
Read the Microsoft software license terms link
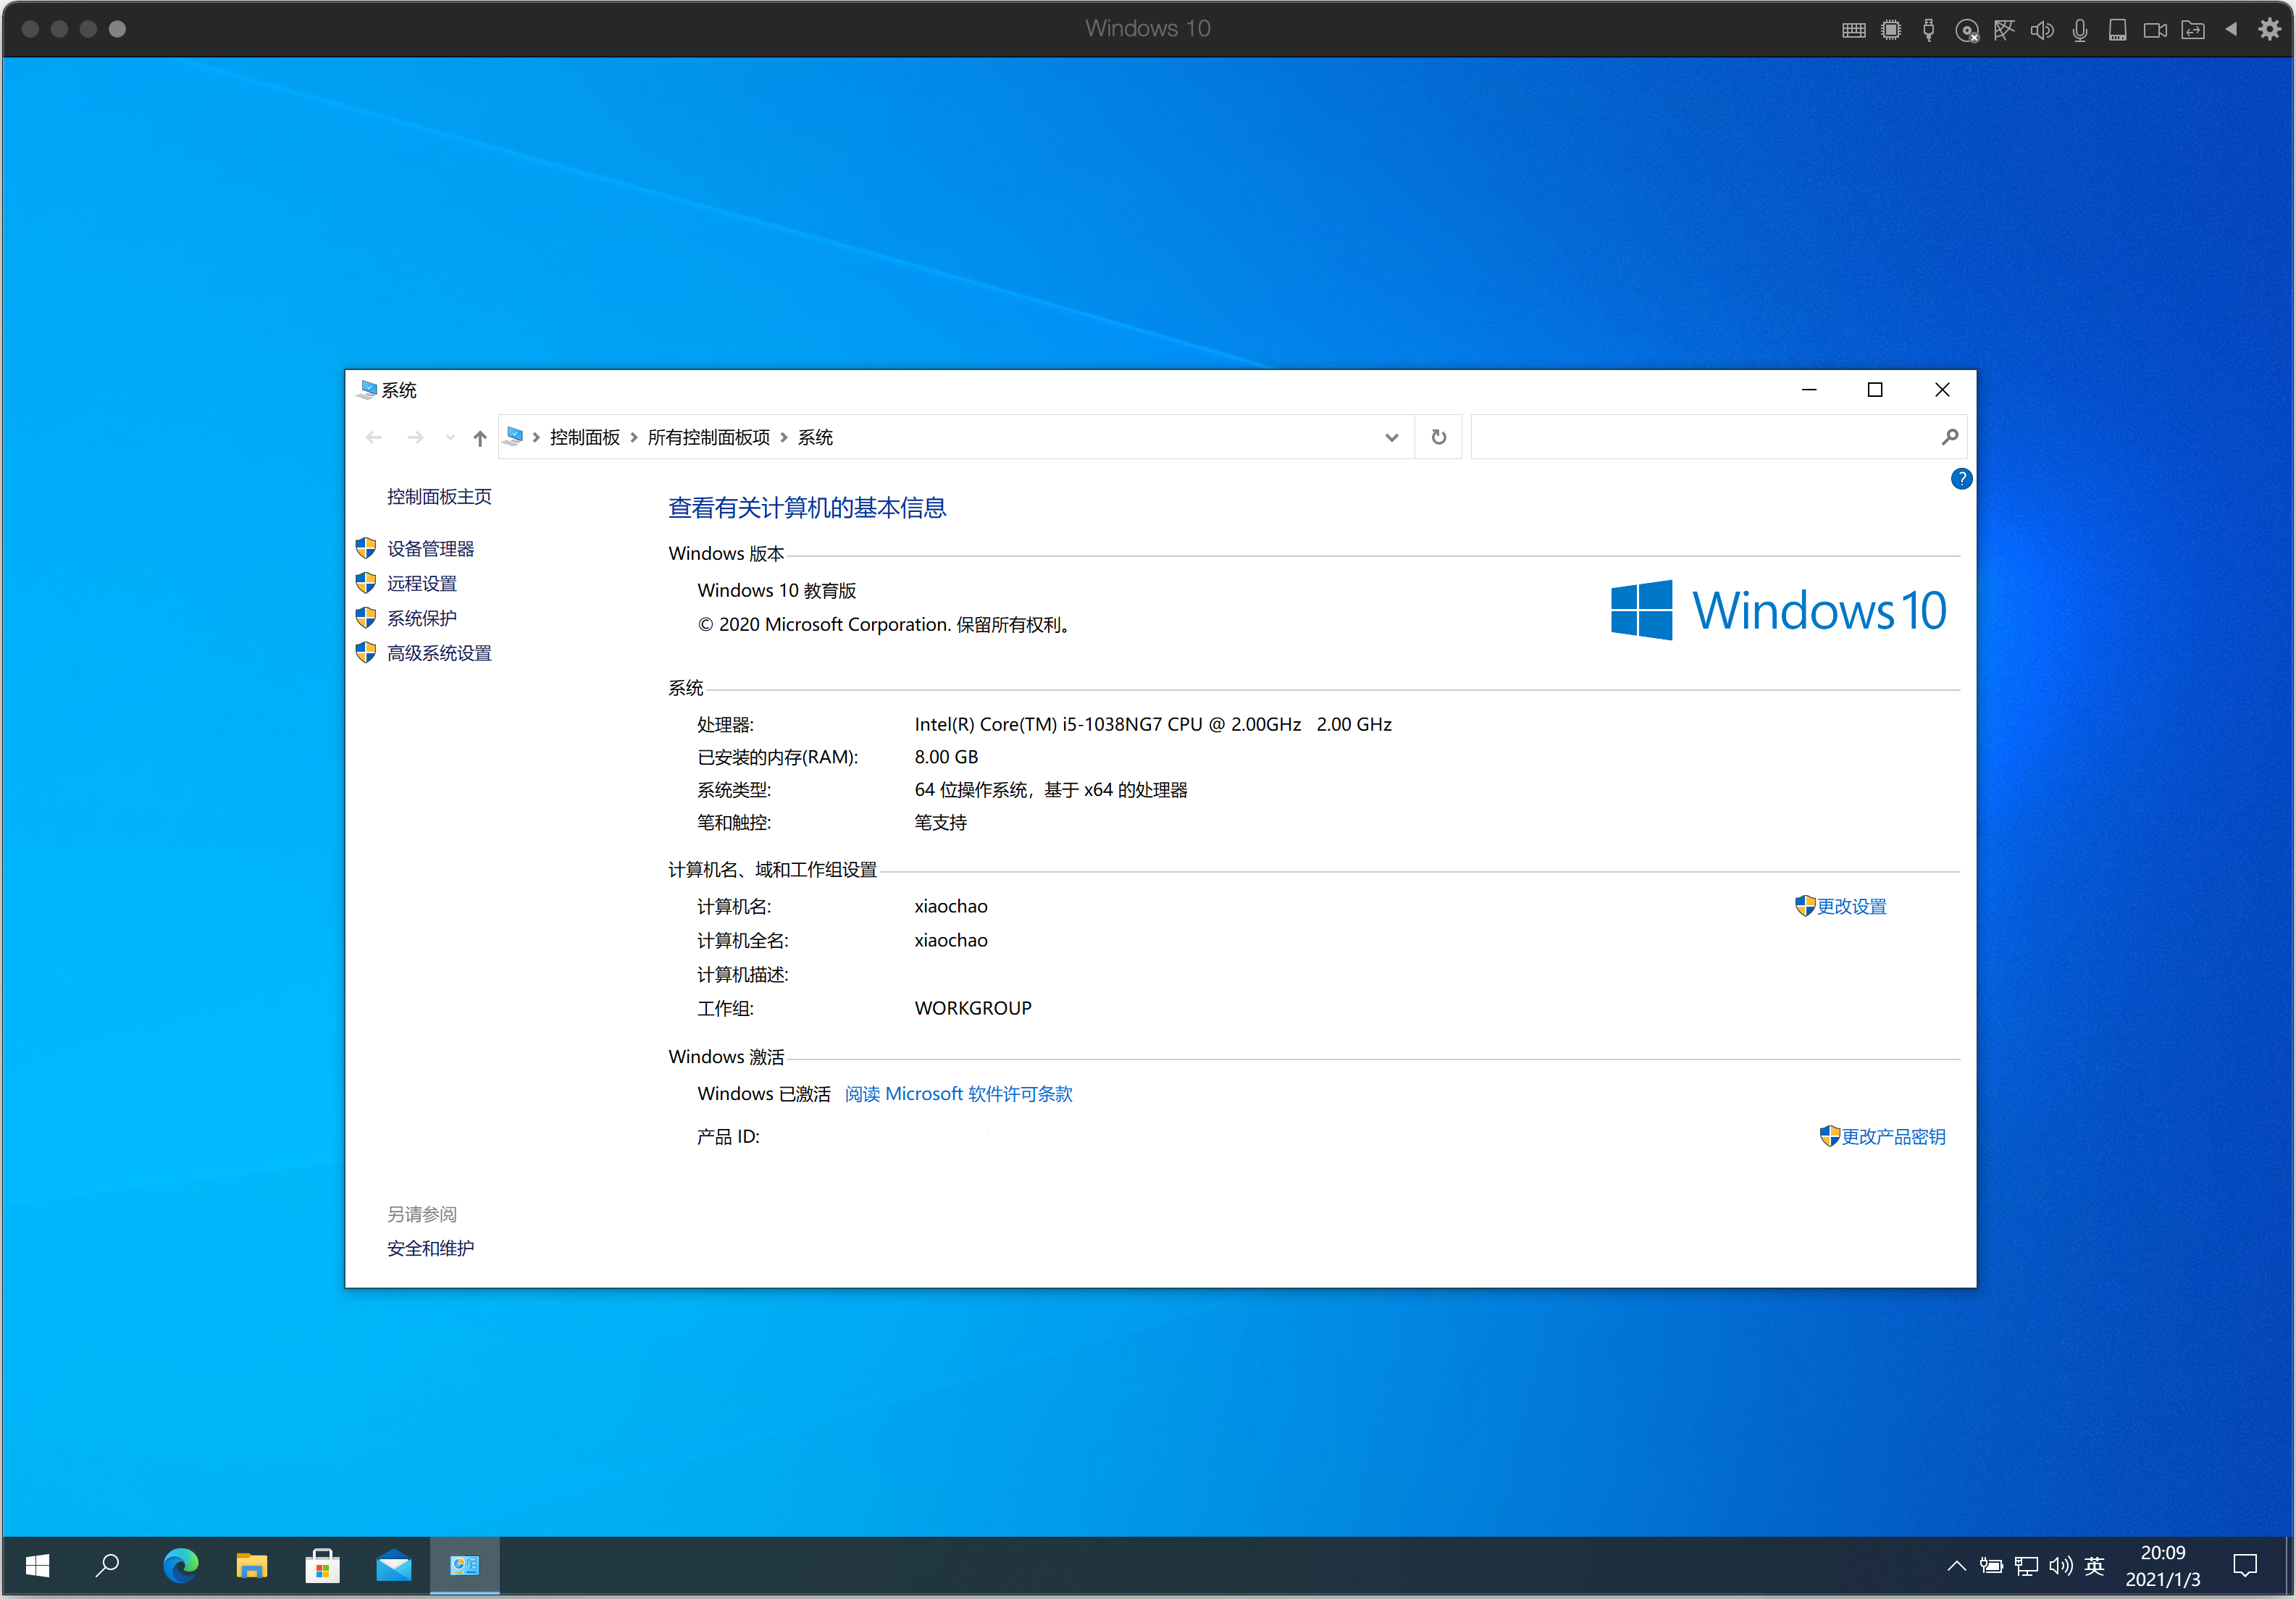click(958, 1093)
